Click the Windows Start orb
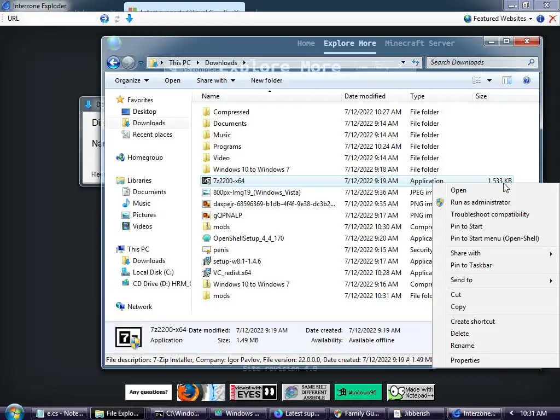The image size is (560, 420). [x=15, y=412]
